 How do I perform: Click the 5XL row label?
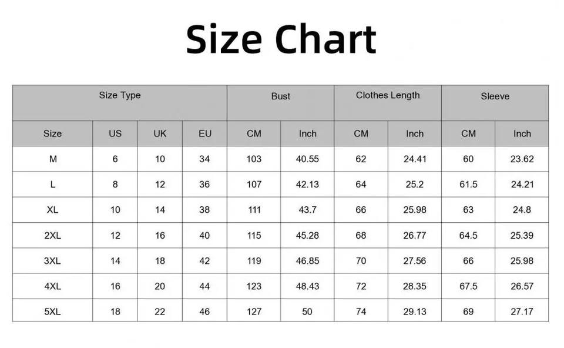[52, 312]
